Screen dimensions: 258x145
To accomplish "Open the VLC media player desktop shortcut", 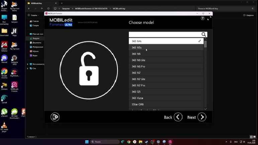I will coord(4,127).
